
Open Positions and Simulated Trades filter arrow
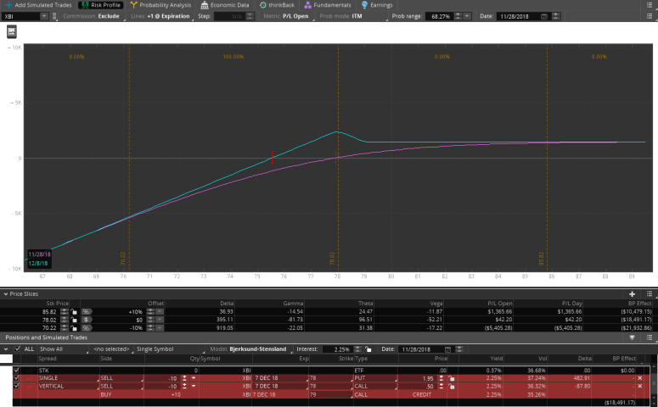(632, 337)
